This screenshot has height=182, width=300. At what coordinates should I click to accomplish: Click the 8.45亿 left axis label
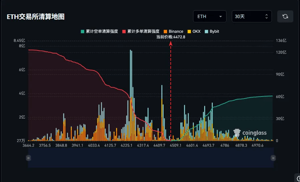point(19,40)
